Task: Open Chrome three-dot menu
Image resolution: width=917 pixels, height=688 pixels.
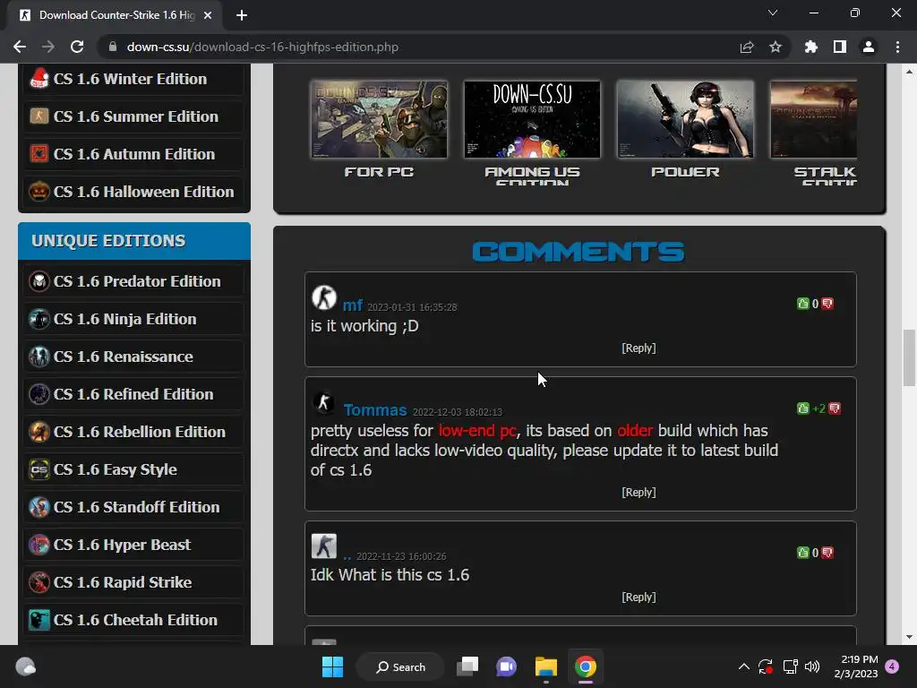Action: coord(897,47)
